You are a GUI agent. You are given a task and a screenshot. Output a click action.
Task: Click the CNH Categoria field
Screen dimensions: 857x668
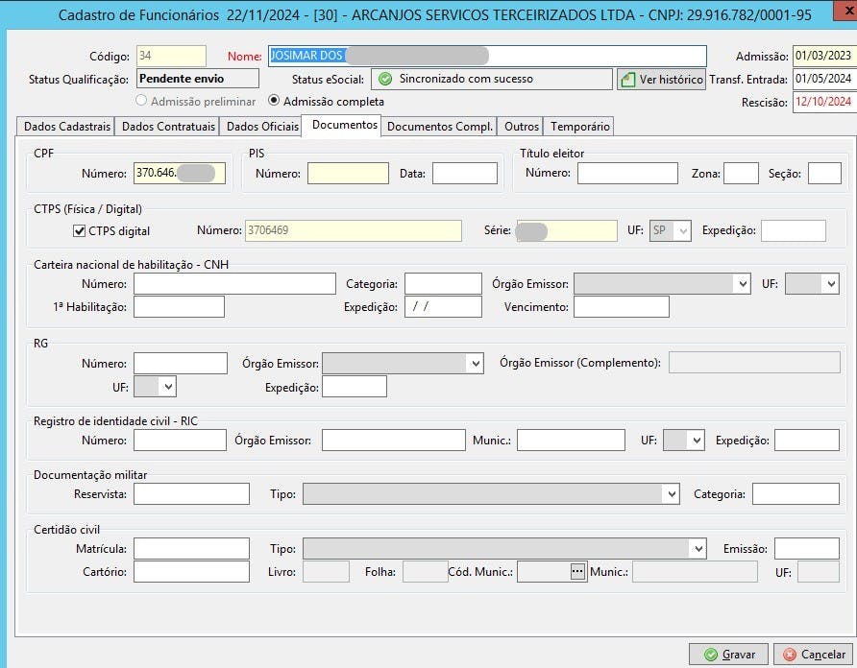point(443,284)
